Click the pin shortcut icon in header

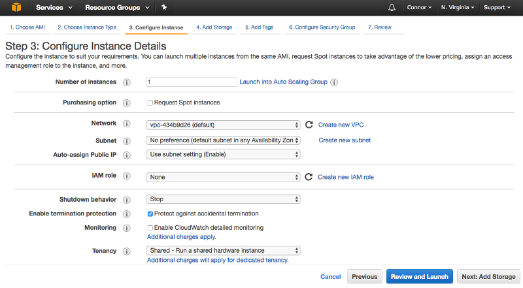164,7
